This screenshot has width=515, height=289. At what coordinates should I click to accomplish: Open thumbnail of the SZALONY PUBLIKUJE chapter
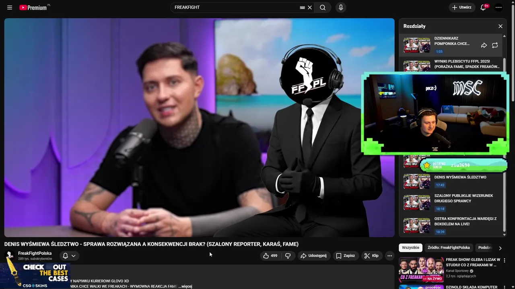(417, 203)
